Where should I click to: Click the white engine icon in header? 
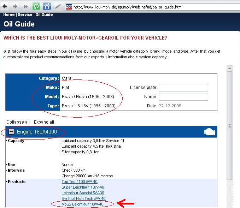[x=209, y=132]
